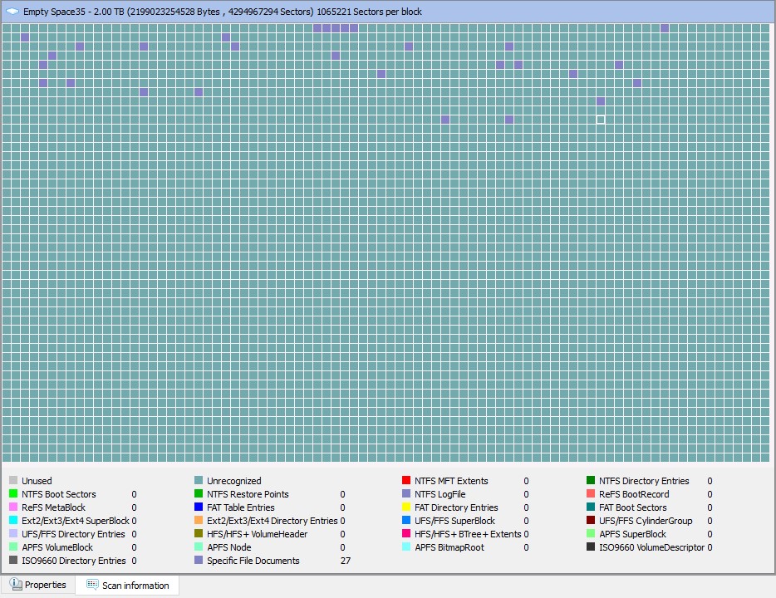Click the FAT Directory Entries yellow swatch

[406, 507]
